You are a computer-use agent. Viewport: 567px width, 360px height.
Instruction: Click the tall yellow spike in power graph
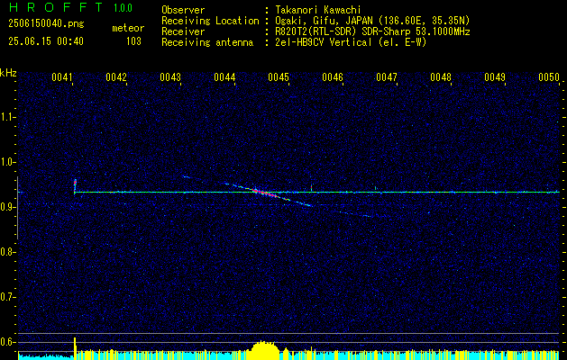click(75, 348)
